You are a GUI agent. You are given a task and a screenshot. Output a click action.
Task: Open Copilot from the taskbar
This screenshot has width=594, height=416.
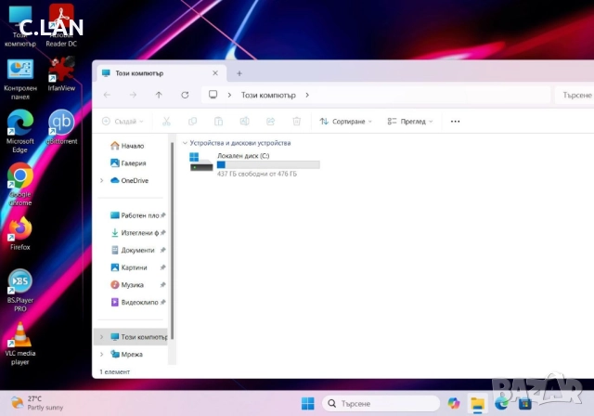tap(454, 404)
